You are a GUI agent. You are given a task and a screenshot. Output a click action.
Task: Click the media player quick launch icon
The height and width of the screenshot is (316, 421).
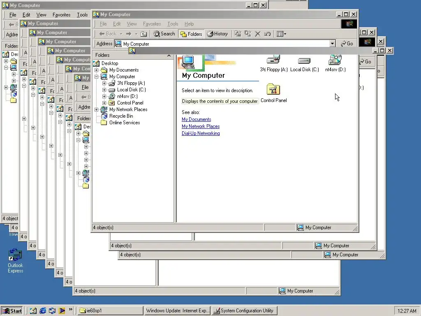[x=62, y=311]
